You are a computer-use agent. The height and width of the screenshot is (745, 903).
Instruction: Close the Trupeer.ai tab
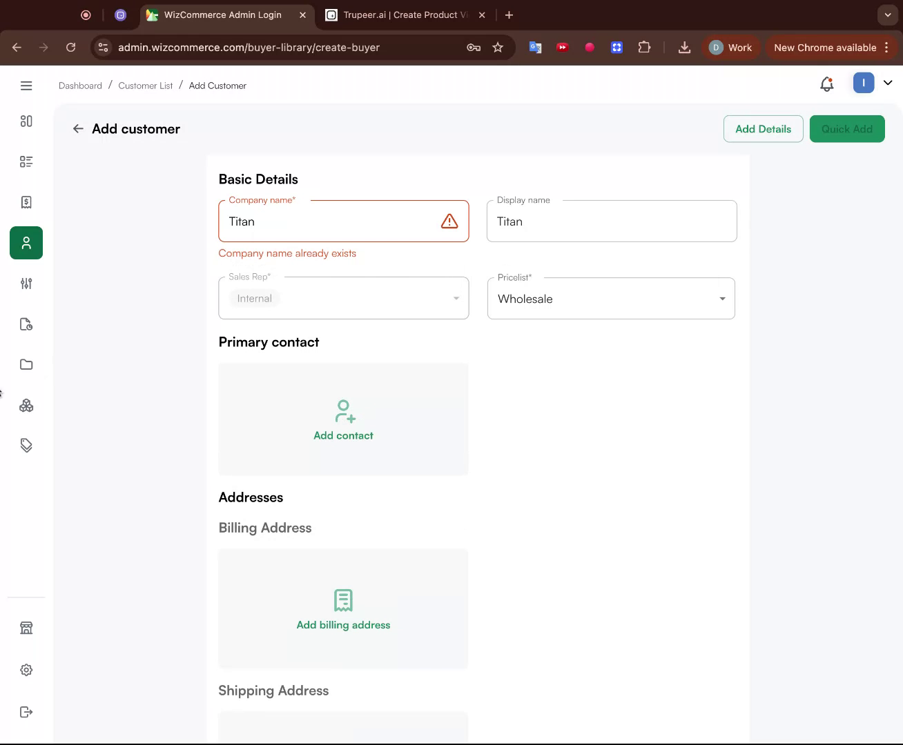pyautogui.click(x=482, y=14)
